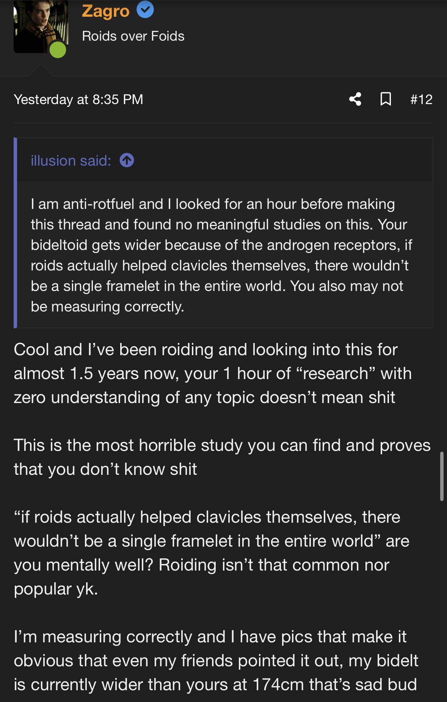Click the paragraph mentioning "Roiding isn't that common"
The height and width of the screenshot is (702, 447).
[211, 553]
